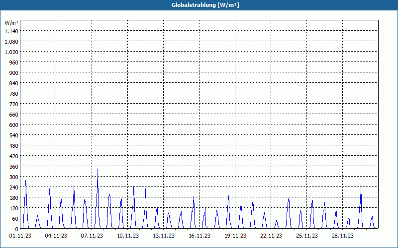Click the 01.11.23 date label
Image resolution: width=398 pixels, height=248 pixels.
20,236
